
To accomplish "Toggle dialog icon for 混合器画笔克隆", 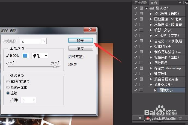I will pyautogui.click(x=141, y=79).
